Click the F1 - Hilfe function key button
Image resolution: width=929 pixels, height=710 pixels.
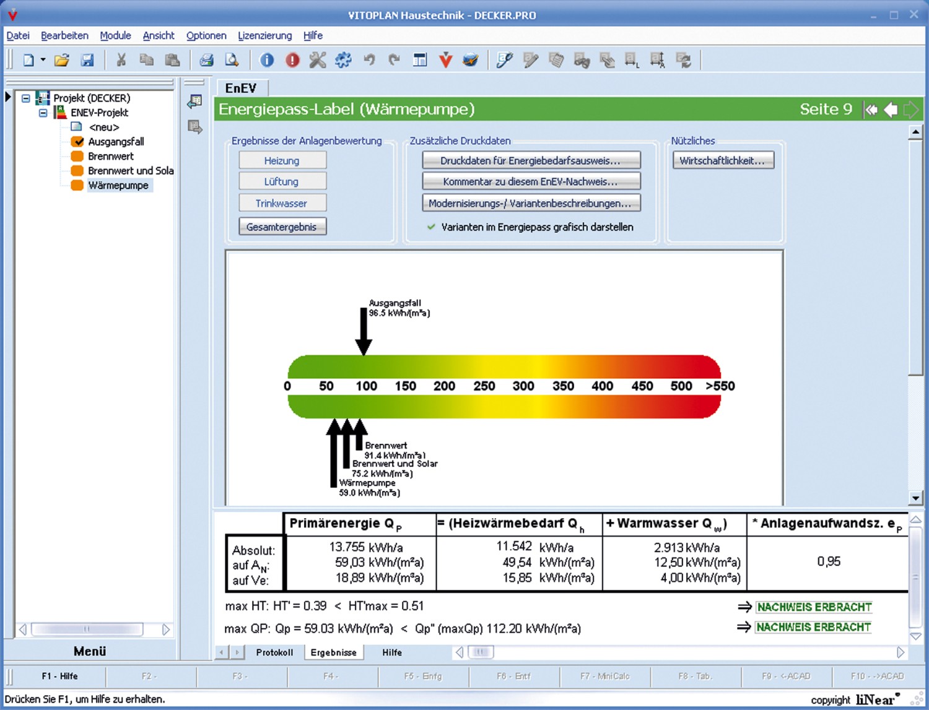(x=60, y=676)
